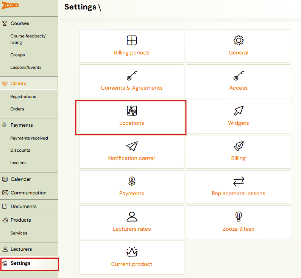Click the Lecturers rates person icon
The image size is (301, 278).
tap(132, 216)
